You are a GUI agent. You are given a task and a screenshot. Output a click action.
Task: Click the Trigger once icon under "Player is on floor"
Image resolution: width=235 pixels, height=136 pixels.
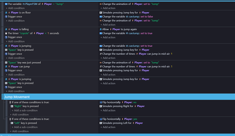pos(6,17)
